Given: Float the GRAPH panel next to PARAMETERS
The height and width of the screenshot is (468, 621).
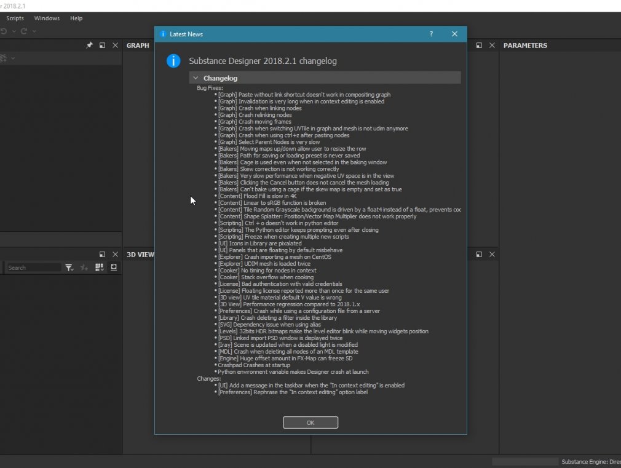Looking at the screenshot, I should 479,45.
